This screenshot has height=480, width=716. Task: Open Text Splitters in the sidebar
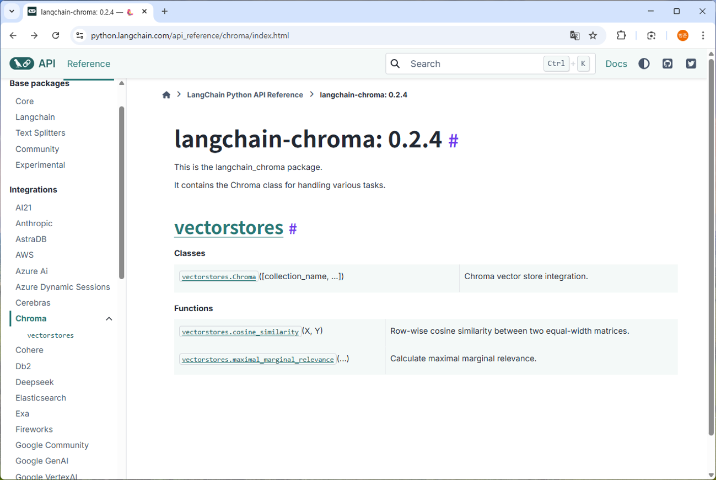[x=40, y=133]
